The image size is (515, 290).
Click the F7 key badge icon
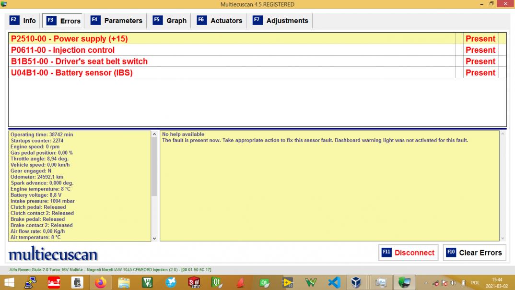(x=257, y=20)
